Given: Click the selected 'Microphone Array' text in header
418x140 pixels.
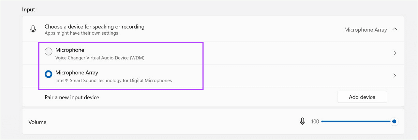Looking at the screenshot, I should (365, 30).
